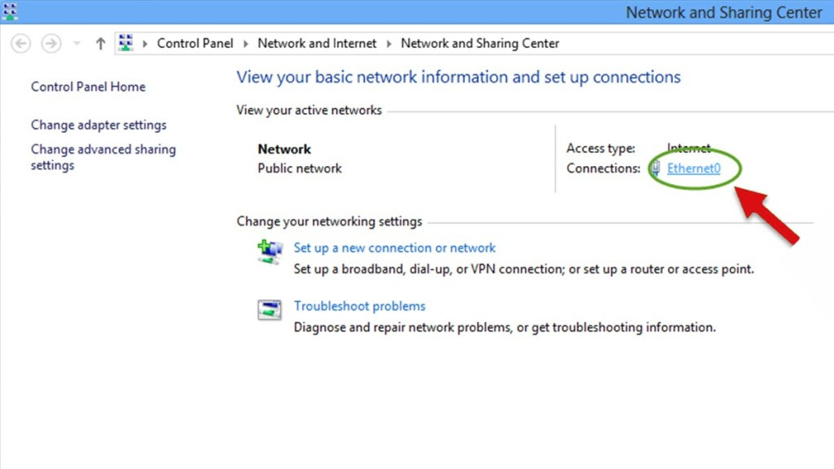Select the Network and Internet breadcrumb

(317, 44)
